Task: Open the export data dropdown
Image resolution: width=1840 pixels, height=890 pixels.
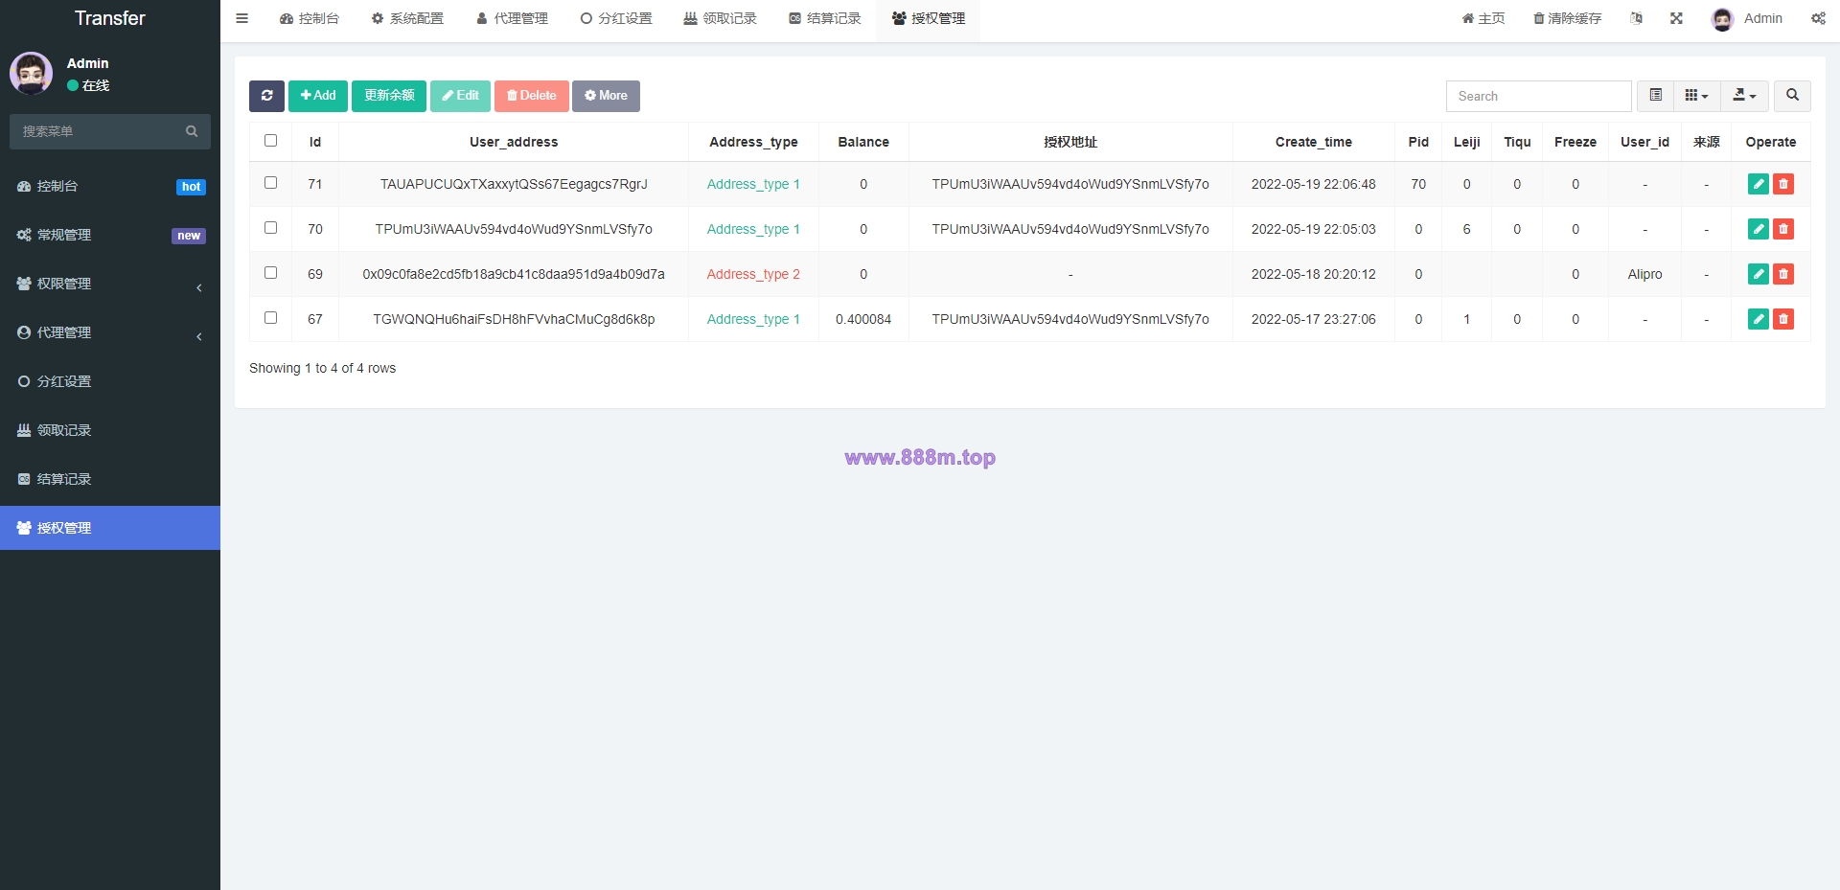Action: point(1744,96)
